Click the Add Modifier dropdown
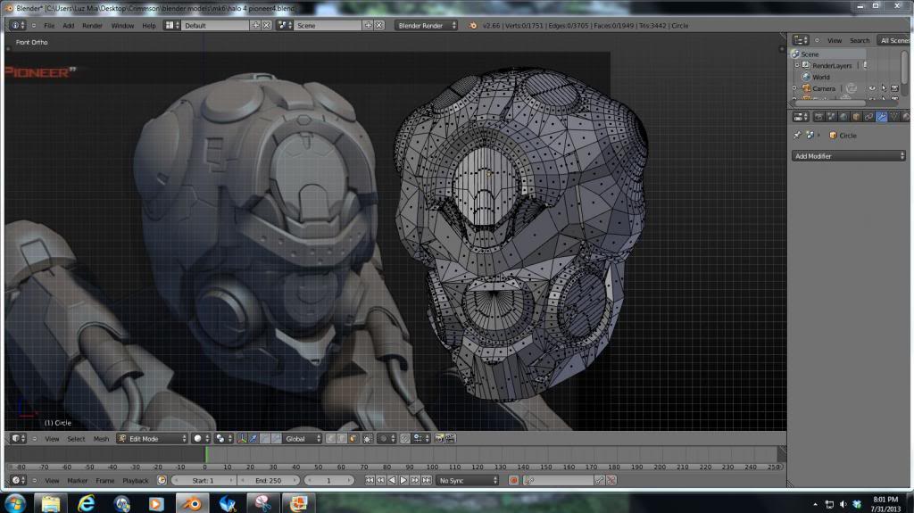The image size is (914, 513). 848,155
